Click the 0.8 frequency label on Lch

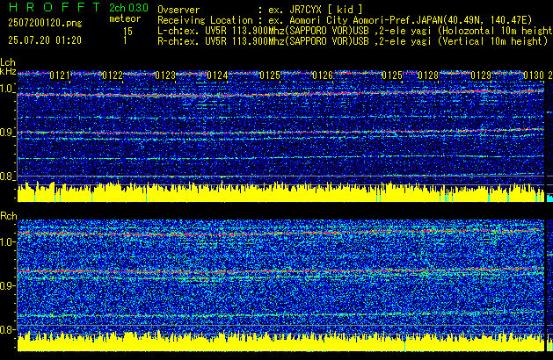point(7,176)
